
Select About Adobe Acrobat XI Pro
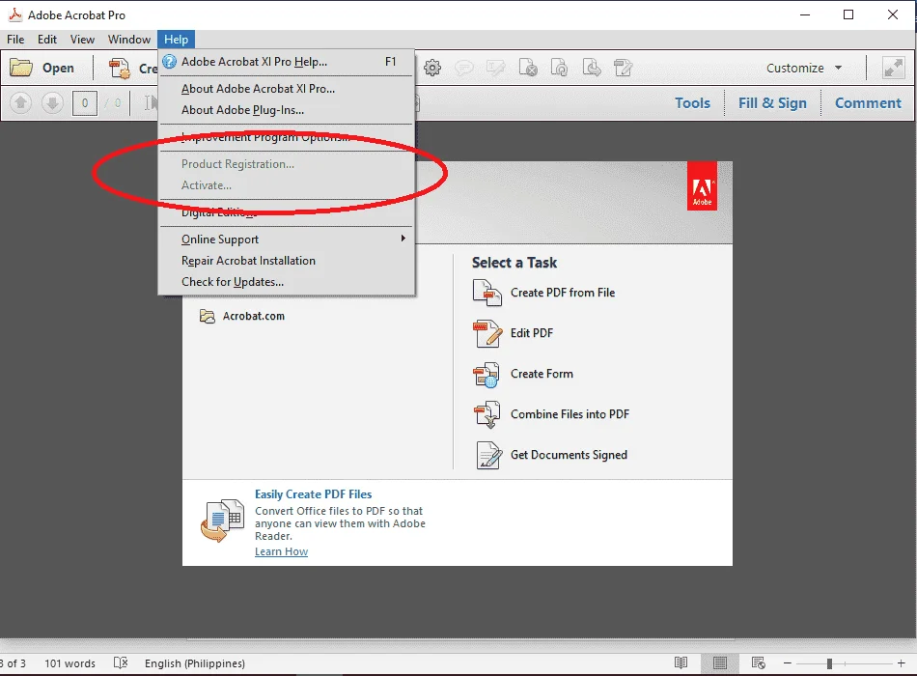point(287,89)
